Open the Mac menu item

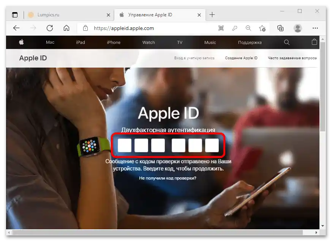tap(50, 42)
